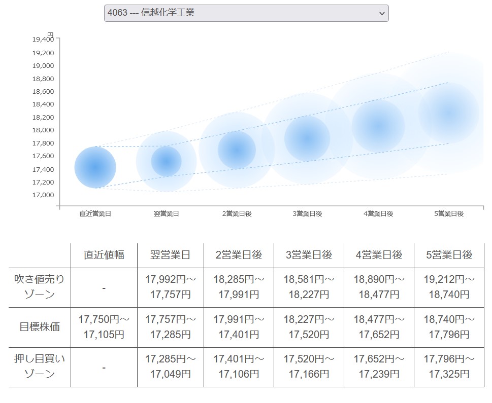Open the 4063 信越化学工業 stock dropdown

(246, 13)
